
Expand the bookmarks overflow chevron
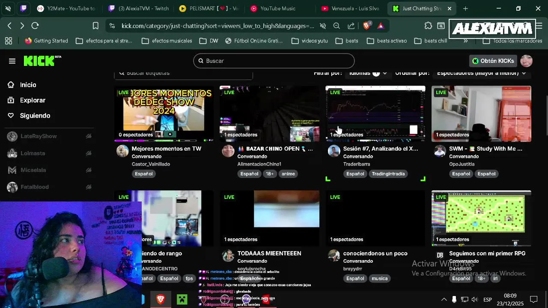coord(466,41)
